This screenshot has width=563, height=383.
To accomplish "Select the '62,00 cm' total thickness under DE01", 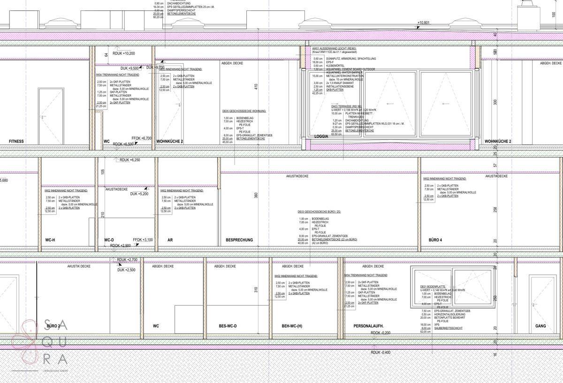I will tap(426, 331).
